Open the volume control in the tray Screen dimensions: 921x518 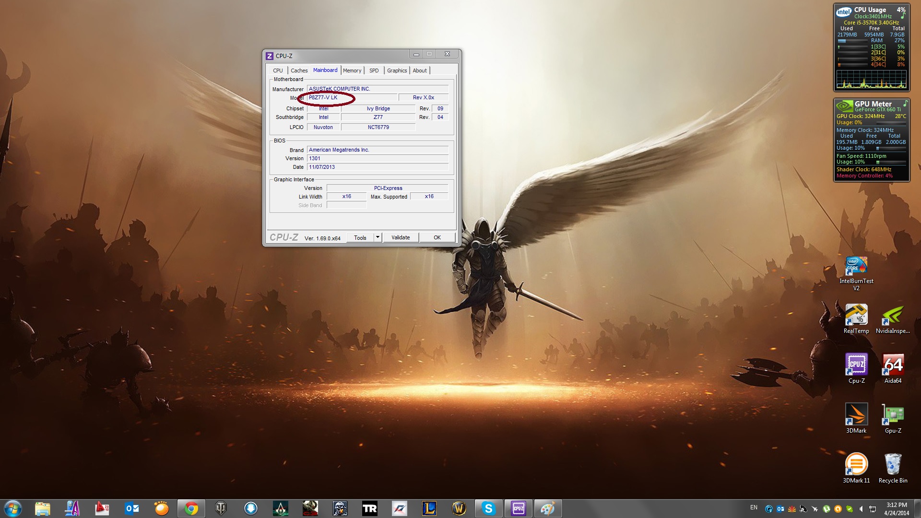click(861, 509)
